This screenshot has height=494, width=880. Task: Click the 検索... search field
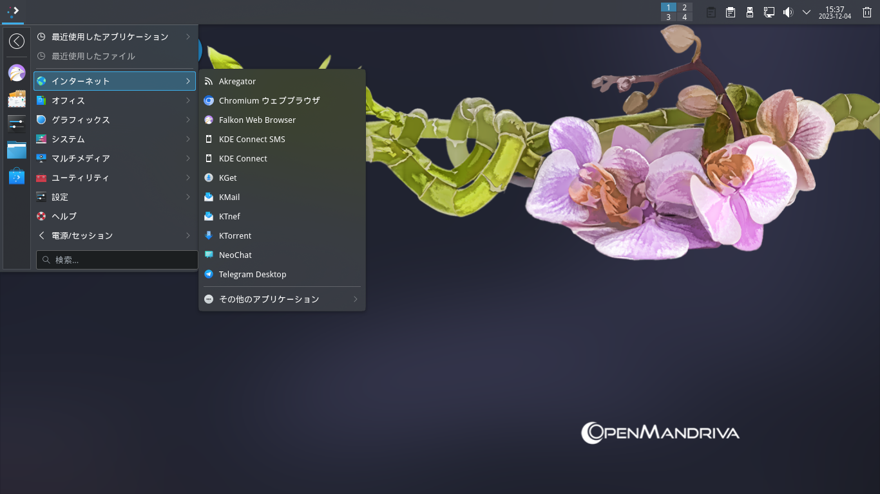(x=117, y=260)
